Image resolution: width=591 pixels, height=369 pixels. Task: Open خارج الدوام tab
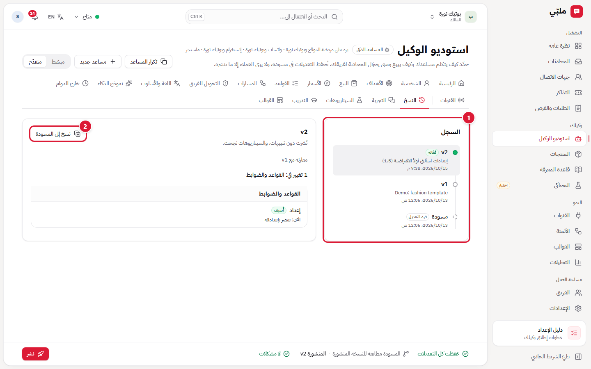tap(72, 83)
